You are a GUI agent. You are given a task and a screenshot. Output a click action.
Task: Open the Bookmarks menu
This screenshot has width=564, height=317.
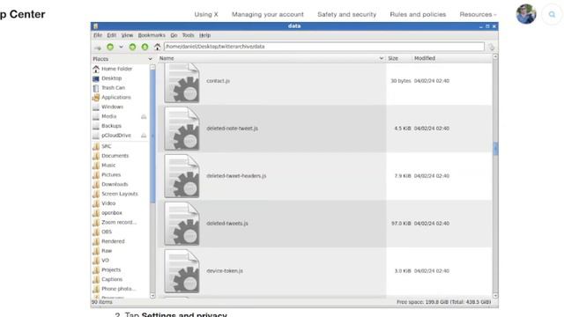click(152, 35)
